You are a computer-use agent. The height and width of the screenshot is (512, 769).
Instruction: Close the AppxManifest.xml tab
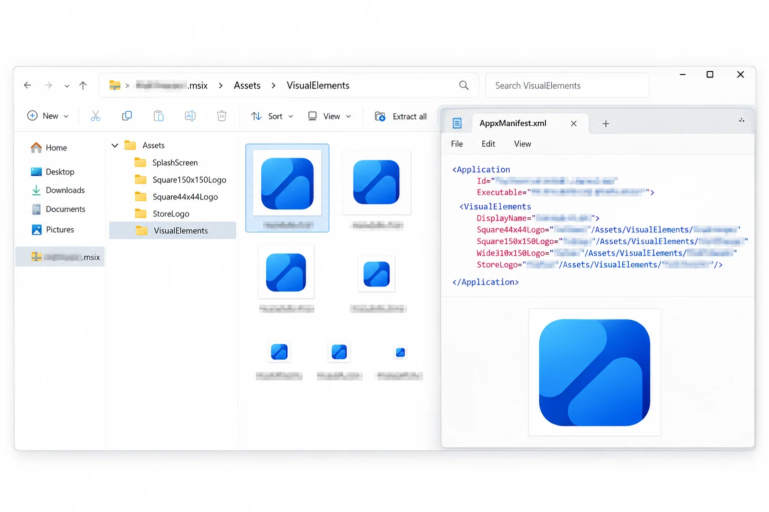pos(574,123)
